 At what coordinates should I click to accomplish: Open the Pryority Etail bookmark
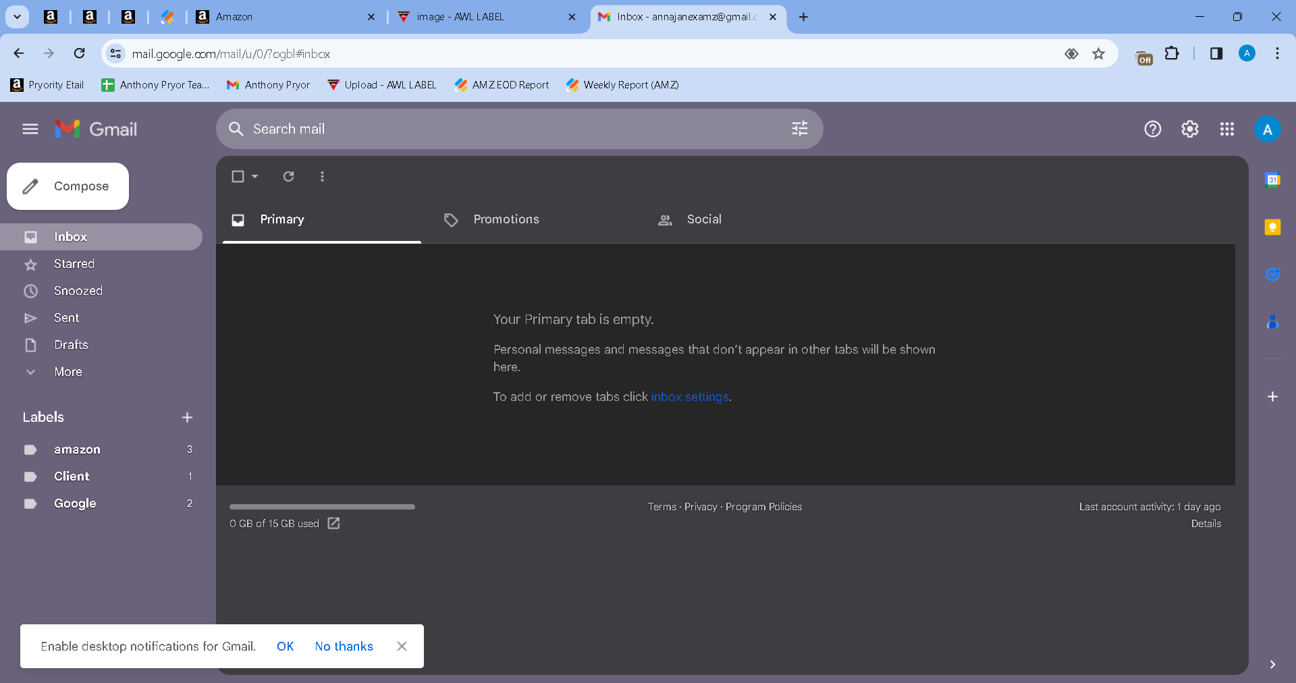(47, 85)
